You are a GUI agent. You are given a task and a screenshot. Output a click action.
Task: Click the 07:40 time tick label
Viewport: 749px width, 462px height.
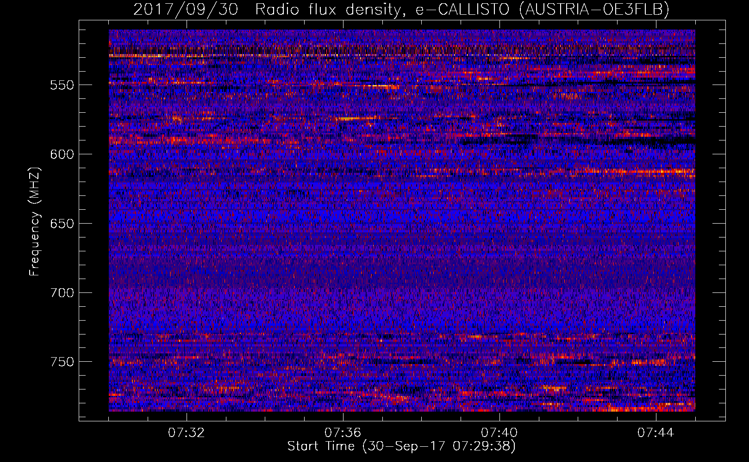[499, 433]
